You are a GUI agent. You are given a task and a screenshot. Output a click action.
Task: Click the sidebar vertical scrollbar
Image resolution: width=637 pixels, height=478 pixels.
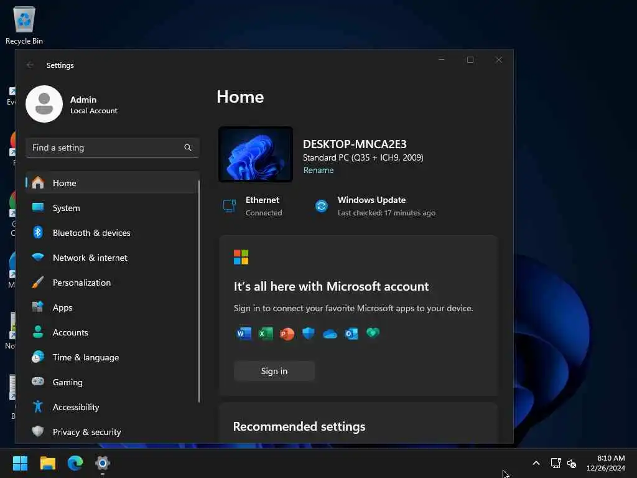pos(199,291)
